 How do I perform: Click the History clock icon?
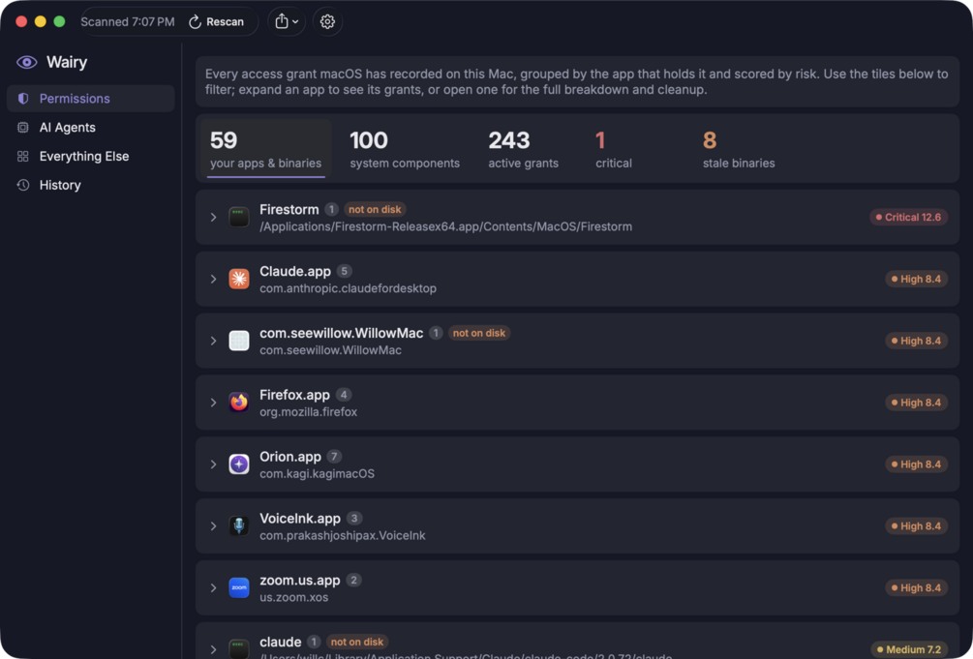click(23, 185)
